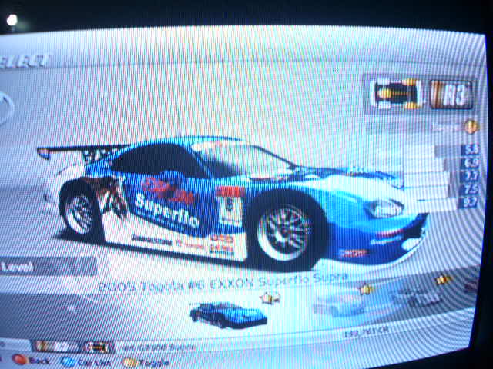Click the R3 class badge
The width and height of the screenshot is (493, 369).
coord(451,95)
